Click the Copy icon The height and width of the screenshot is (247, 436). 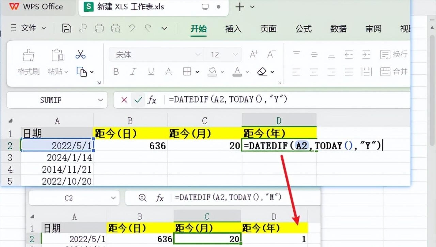[x=82, y=72]
